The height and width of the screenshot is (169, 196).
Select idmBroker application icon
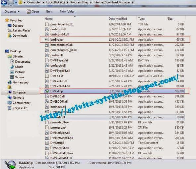(47, 39)
